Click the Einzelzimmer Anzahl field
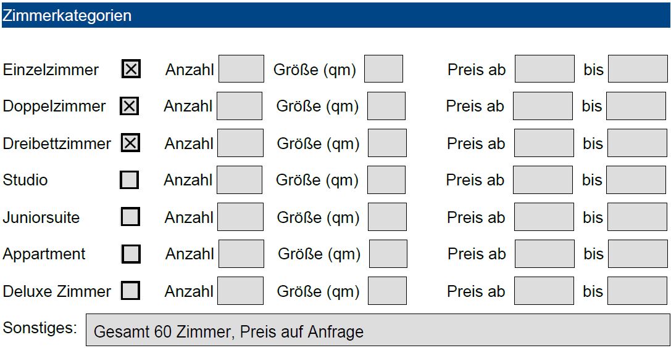Viewport: 671px width, 348px height. 241,69
